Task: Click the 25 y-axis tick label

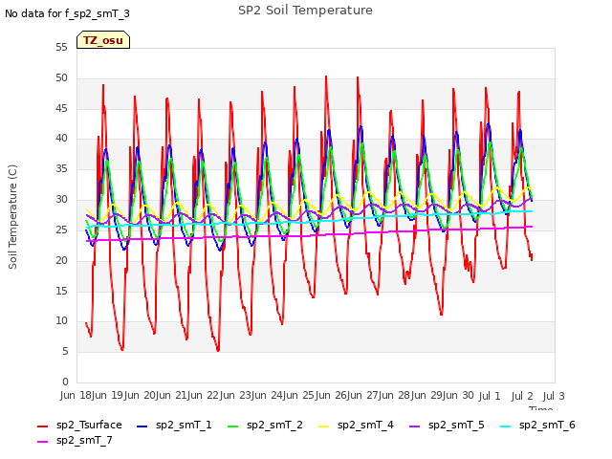Action: [x=61, y=229]
